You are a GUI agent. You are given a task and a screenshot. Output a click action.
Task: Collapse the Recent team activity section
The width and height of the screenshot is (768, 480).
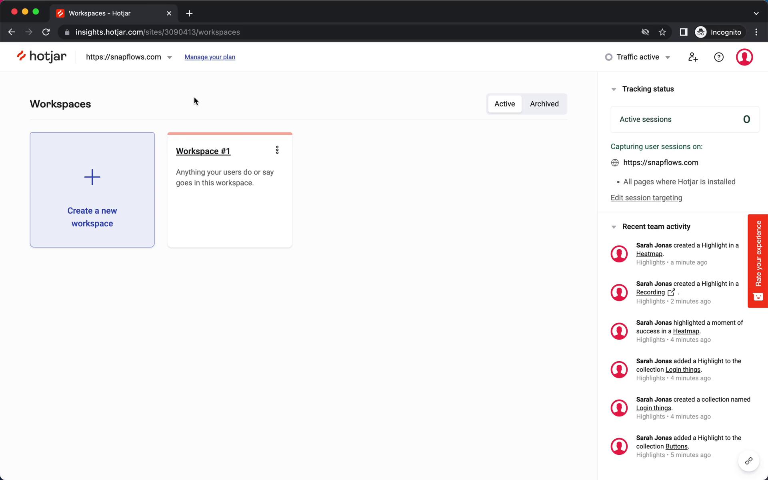pos(614,227)
